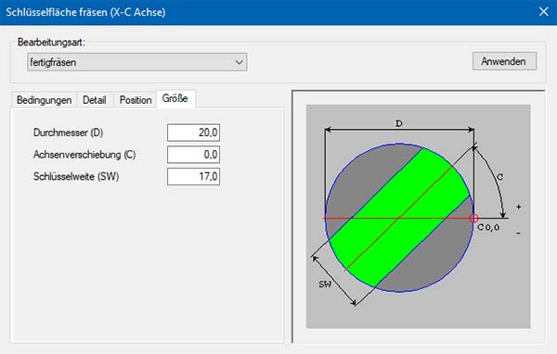Click the Schlüsselweite (SW) label
The height and width of the screenshot is (354, 557).
[x=76, y=176]
